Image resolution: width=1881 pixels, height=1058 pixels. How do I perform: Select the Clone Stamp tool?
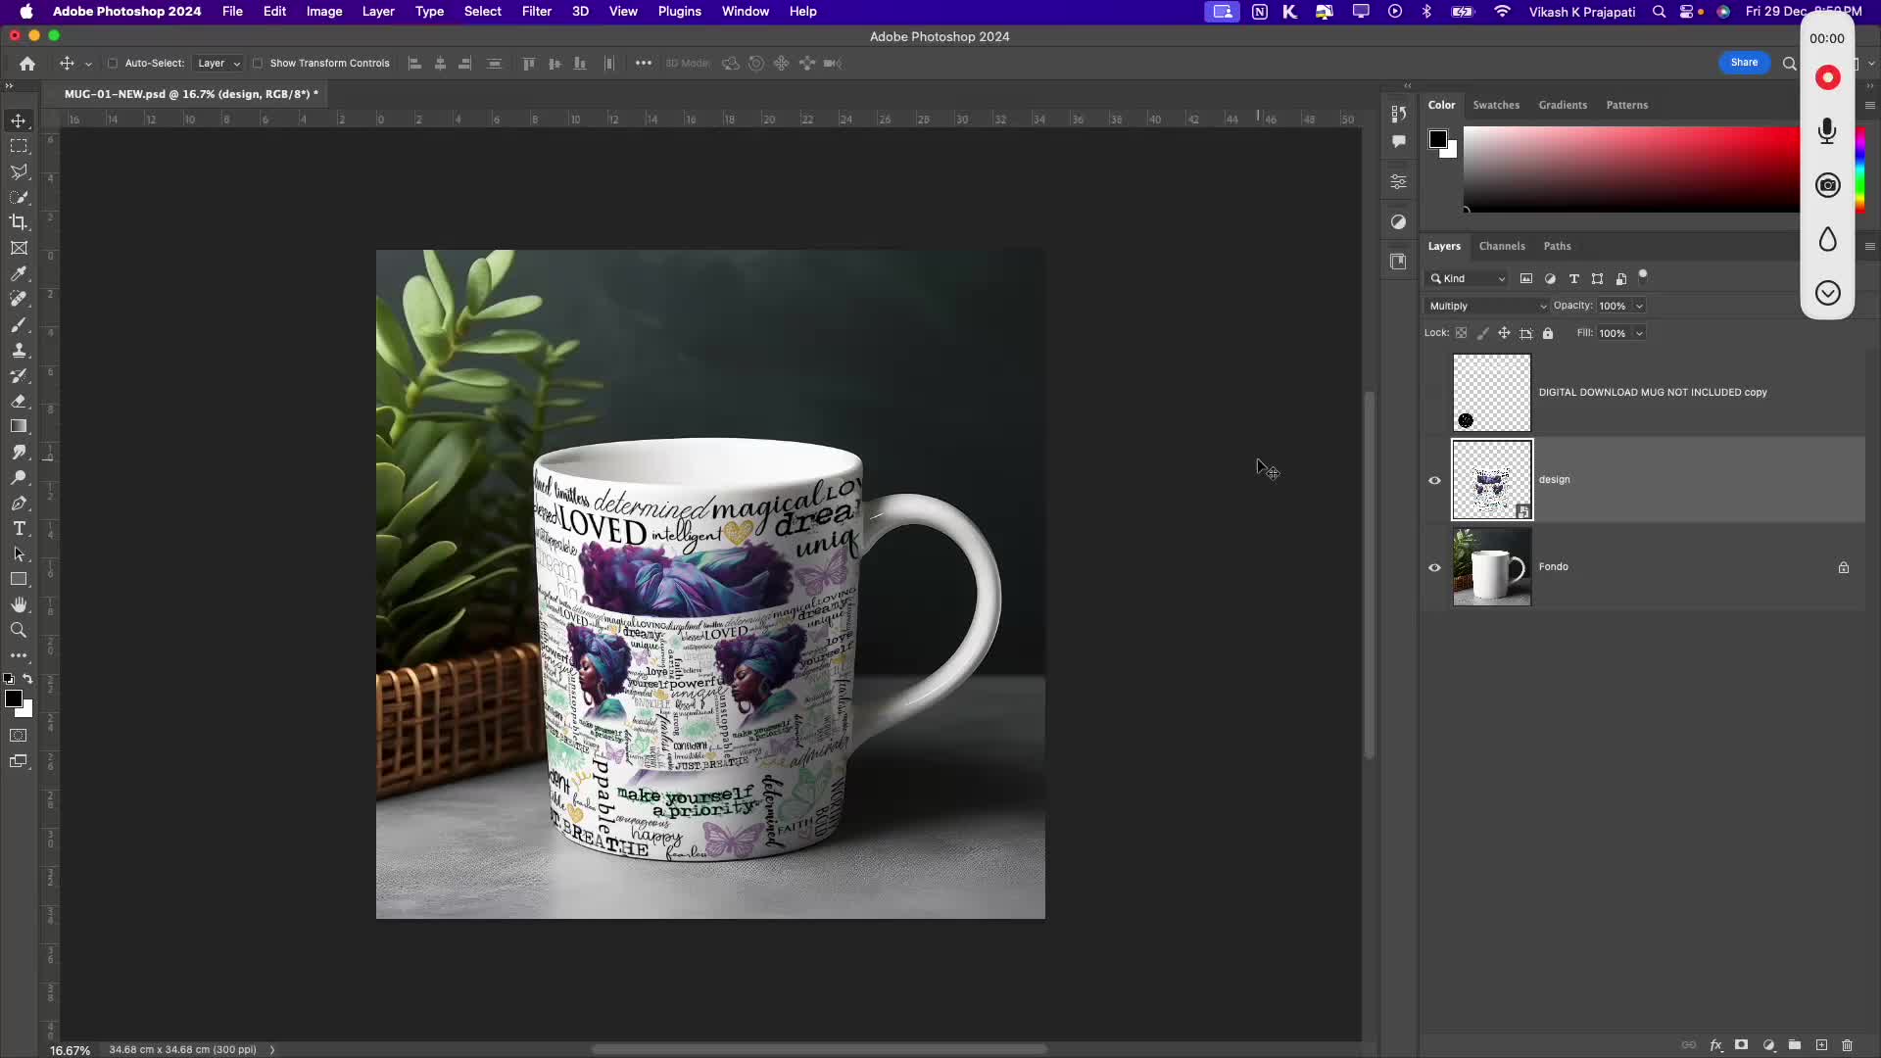[19, 351]
